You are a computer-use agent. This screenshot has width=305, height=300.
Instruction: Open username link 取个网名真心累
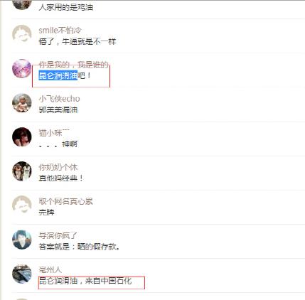(65, 201)
